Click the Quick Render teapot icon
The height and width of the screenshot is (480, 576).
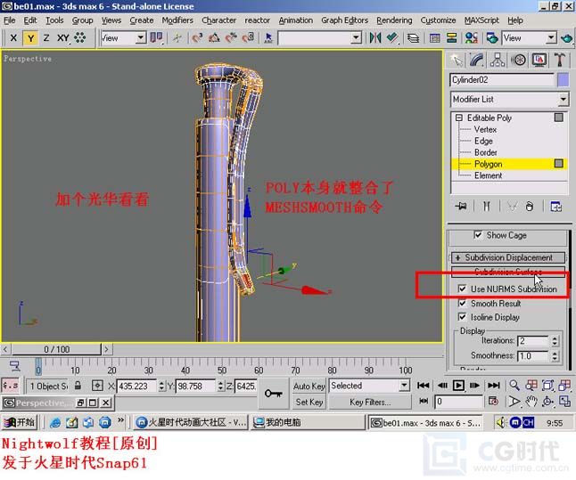coord(567,37)
